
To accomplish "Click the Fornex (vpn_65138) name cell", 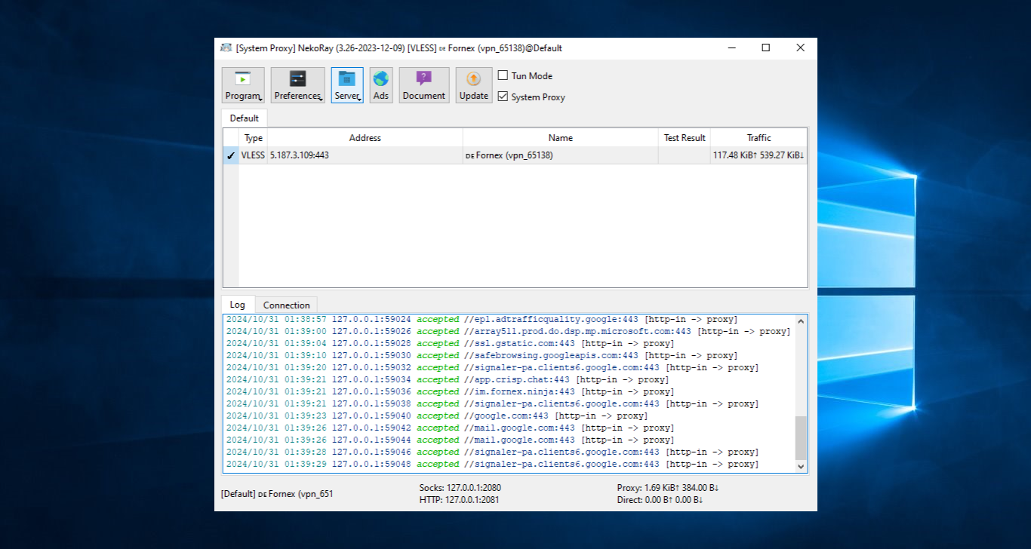I will pos(561,155).
